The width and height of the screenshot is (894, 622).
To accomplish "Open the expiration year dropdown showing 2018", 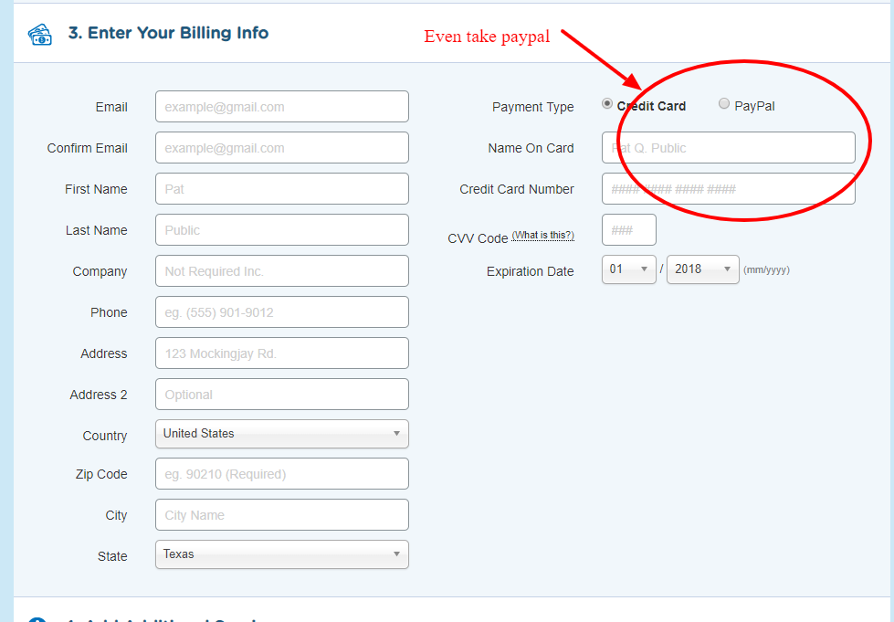I will click(x=703, y=269).
